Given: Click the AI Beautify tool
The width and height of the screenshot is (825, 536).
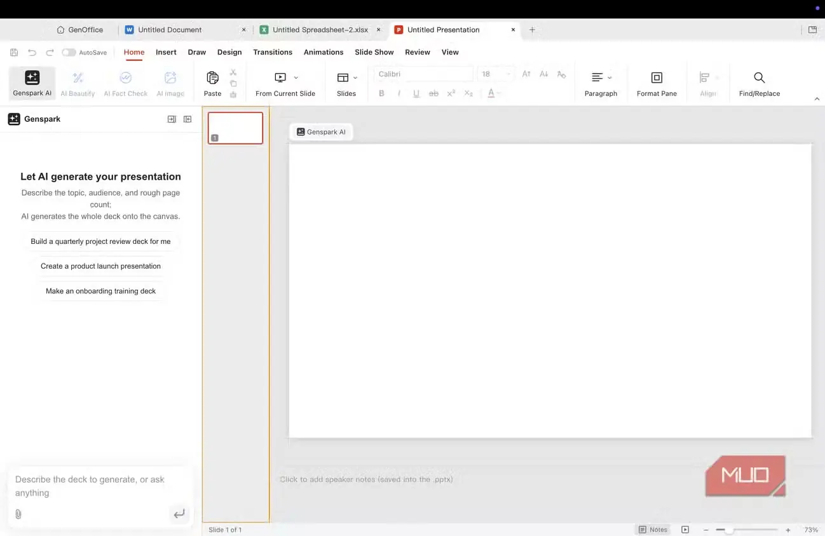Looking at the screenshot, I should [78, 83].
